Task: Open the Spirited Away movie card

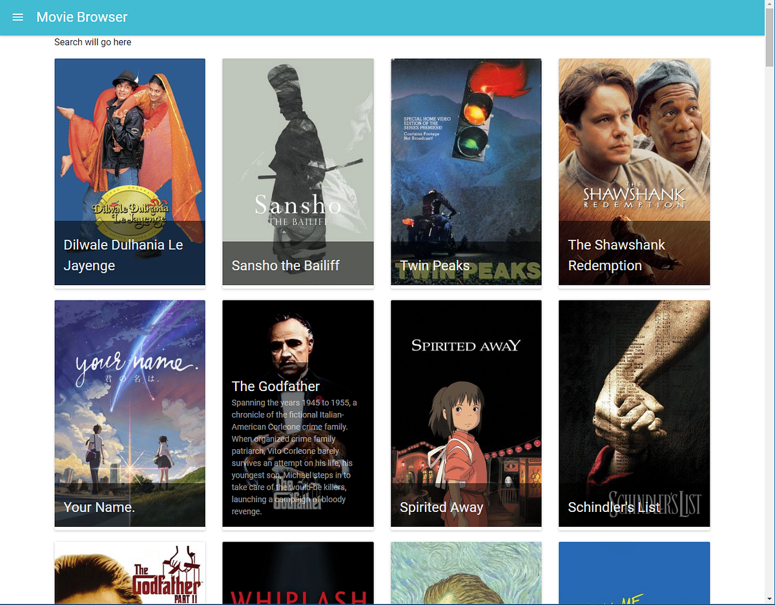Action: coord(466,414)
